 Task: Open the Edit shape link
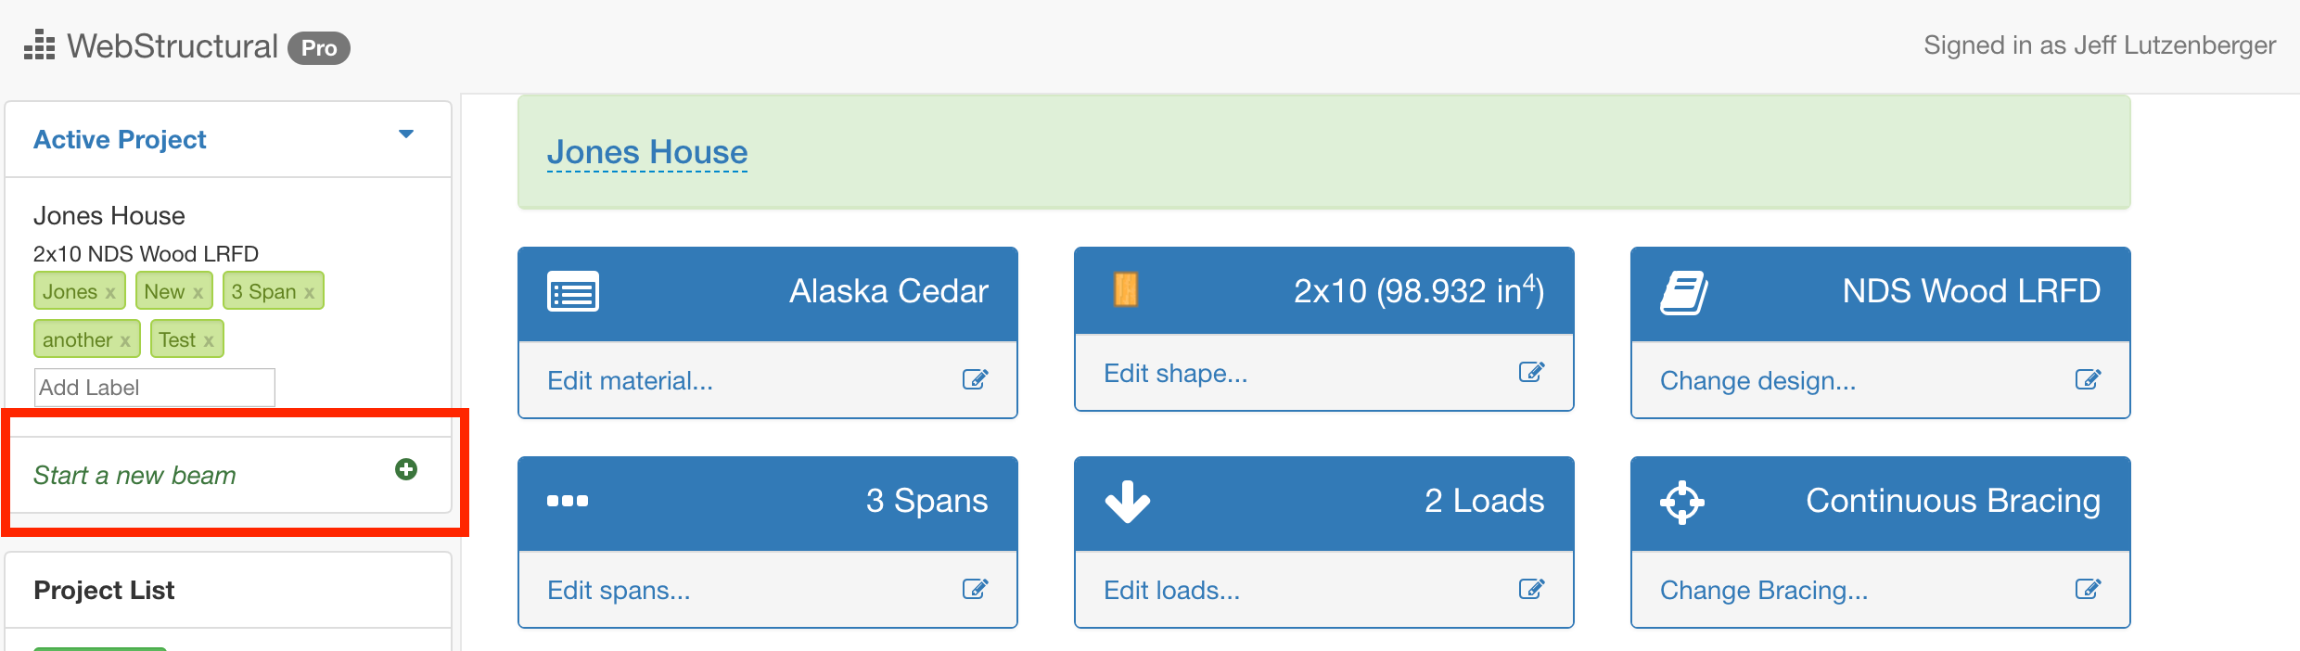click(x=1175, y=373)
